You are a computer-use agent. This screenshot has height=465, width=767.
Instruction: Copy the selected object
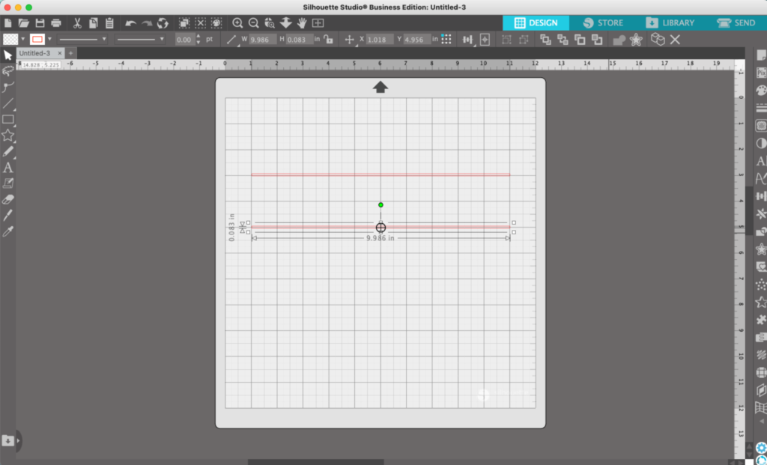94,23
